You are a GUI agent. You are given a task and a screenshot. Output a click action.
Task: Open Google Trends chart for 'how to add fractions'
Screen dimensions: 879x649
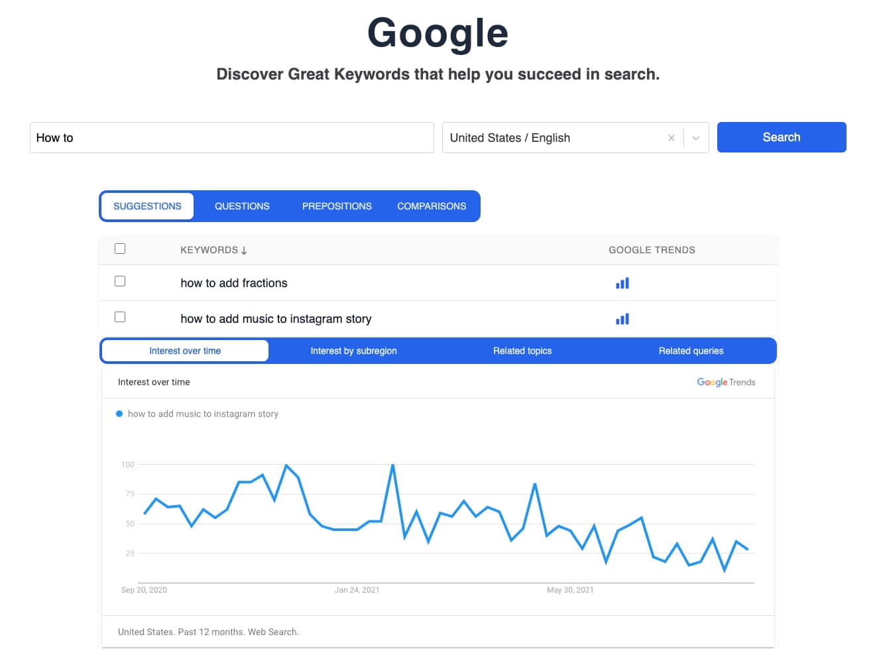pos(622,283)
